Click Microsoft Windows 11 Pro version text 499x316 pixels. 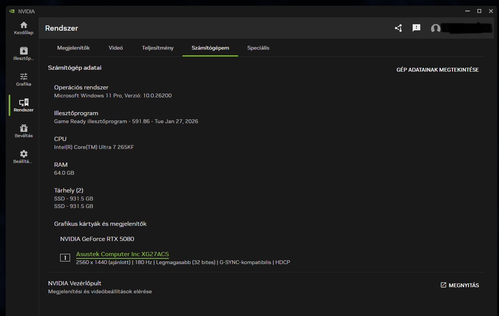pos(113,95)
